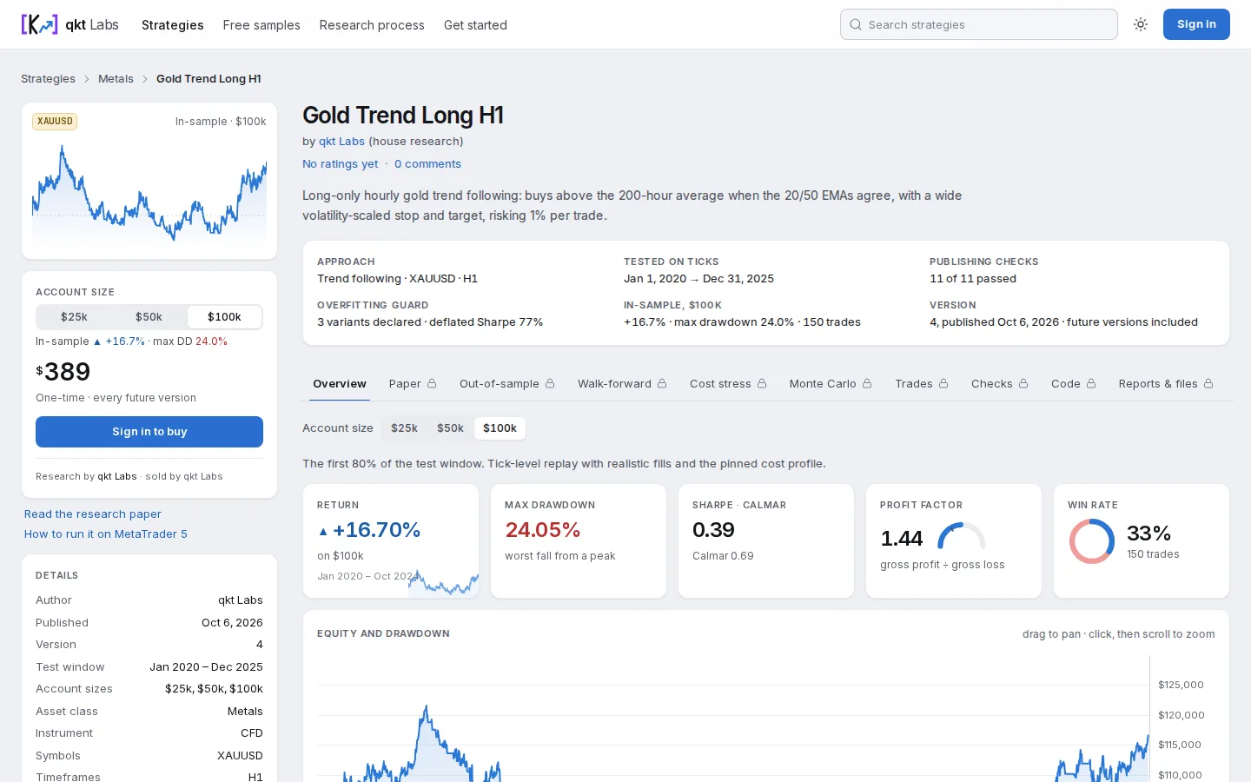Image resolution: width=1251 pixels, height=782 pixels.
Task: Click the lock icon on Out-of-sample tab
Action: click(550, 383)
